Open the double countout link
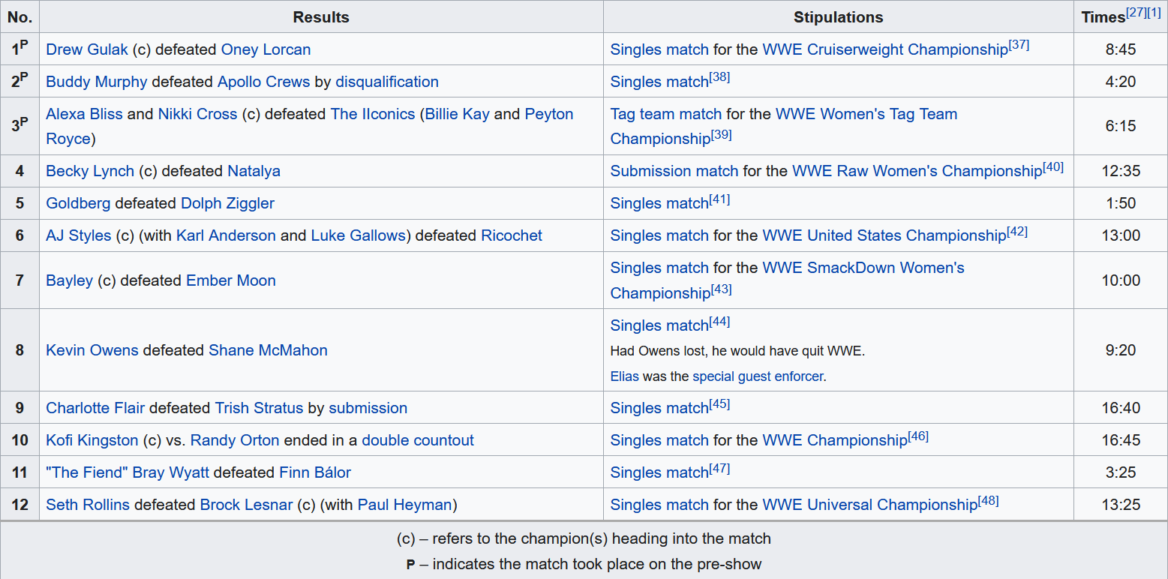 418,440
